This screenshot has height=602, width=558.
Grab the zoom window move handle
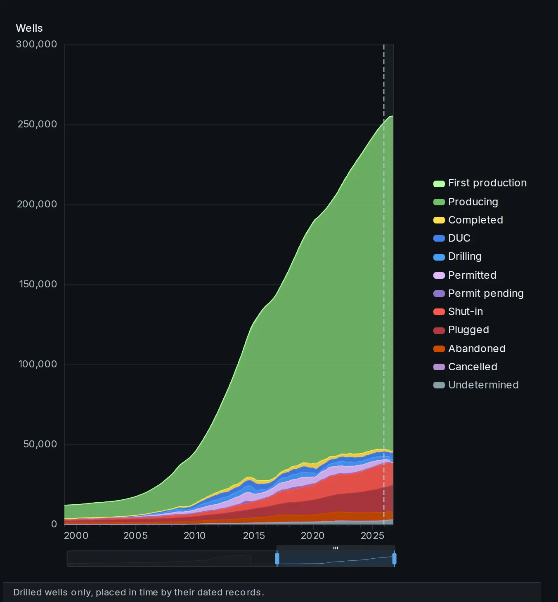coord(336,548)
